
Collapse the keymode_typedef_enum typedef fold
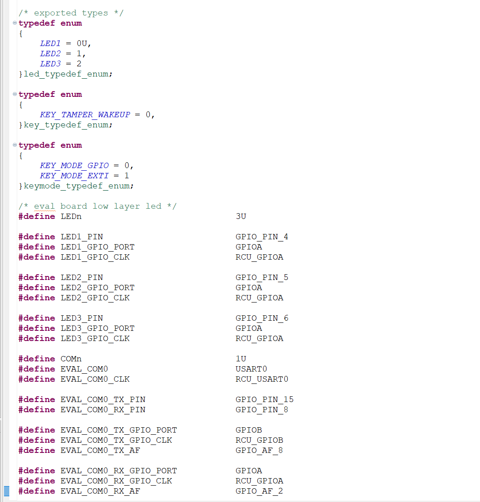15,145
